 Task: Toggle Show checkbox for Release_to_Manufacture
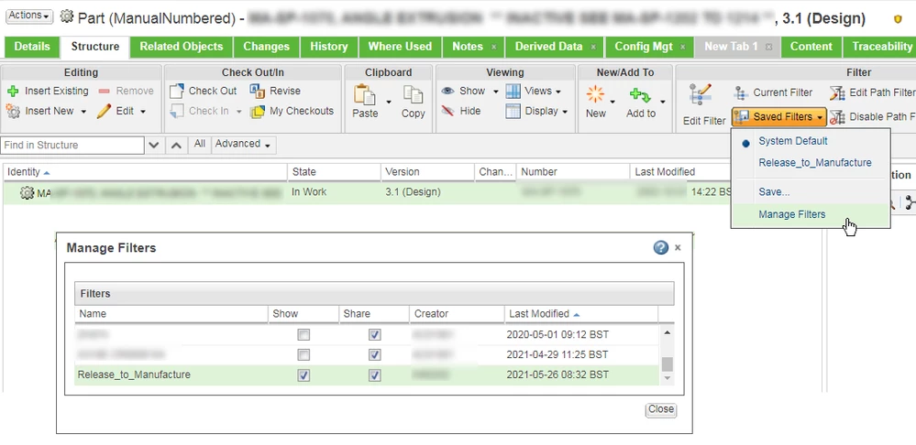(303, 375)
